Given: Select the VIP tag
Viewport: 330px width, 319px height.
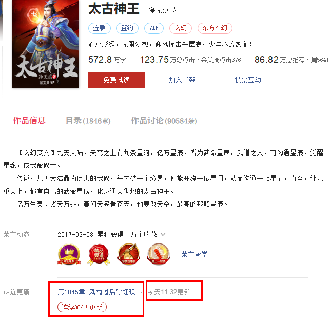Looking at the screenshot, I should 154,28.
